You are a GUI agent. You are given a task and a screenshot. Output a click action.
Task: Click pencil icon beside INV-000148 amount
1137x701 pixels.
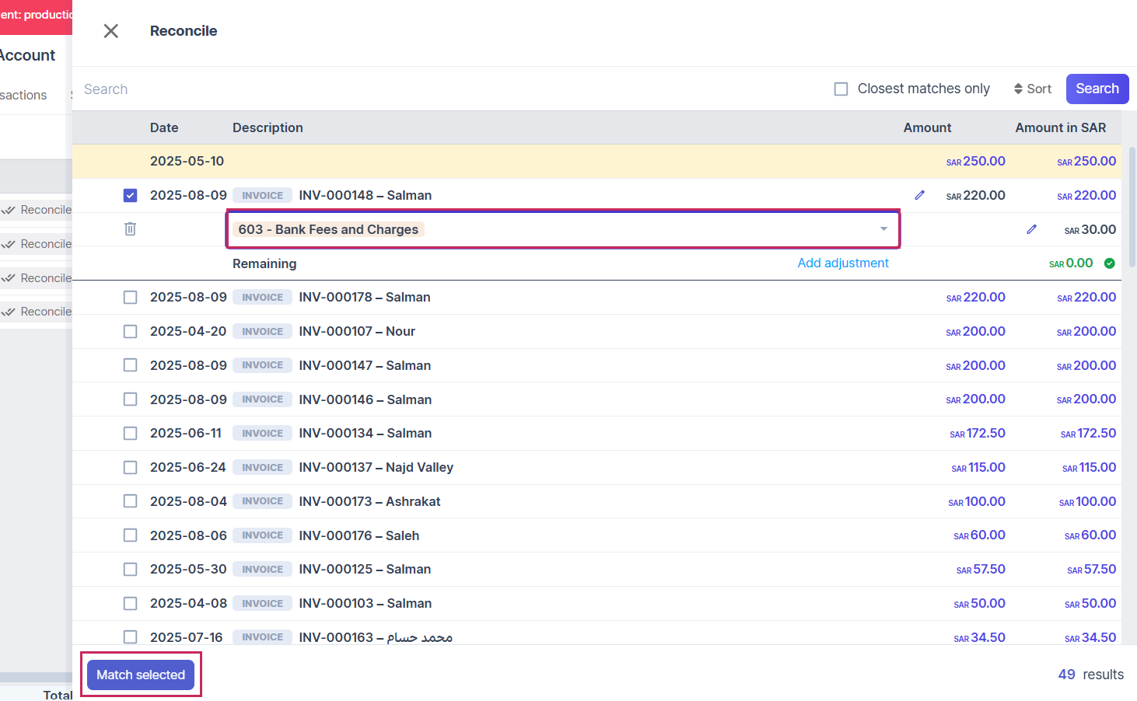(919, 195)
